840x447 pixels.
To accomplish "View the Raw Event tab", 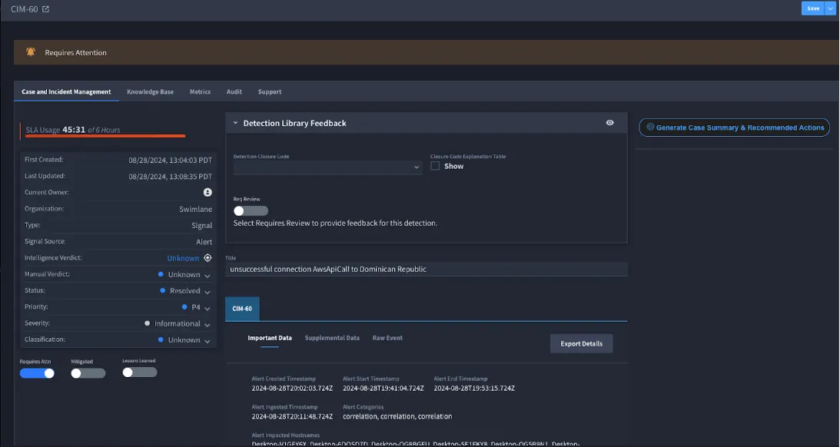I will pyautogui.click(x=387, y=338).
